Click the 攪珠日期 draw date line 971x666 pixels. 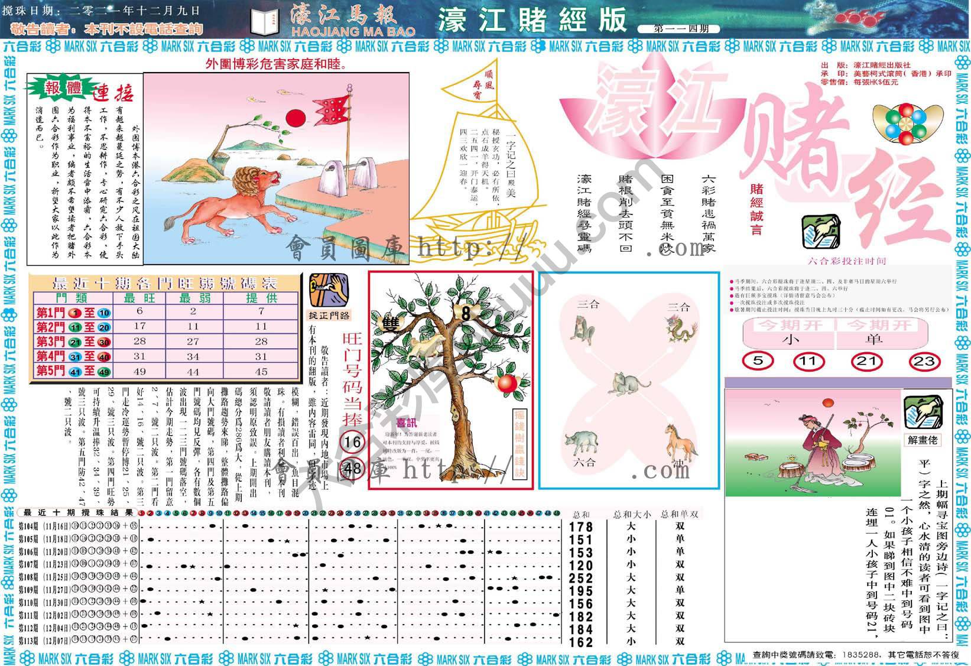point(101,10)
